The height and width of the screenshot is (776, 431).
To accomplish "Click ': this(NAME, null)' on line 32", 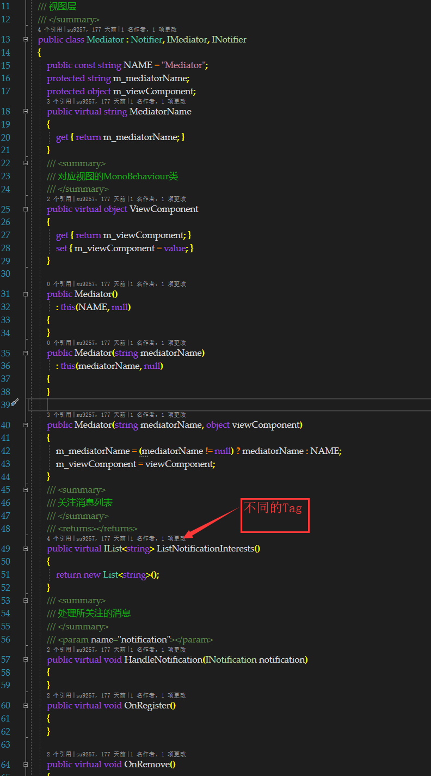I will point(93,307).
